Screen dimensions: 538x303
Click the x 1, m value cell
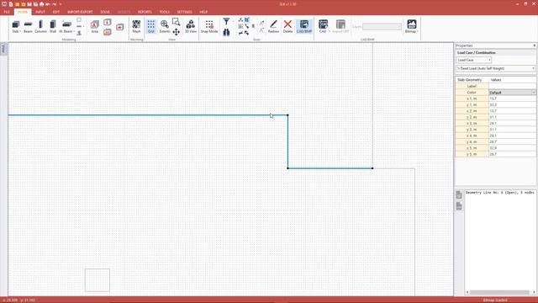[512, 98]
